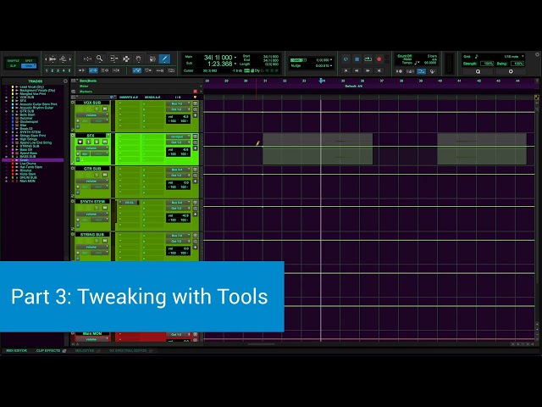Open Grid value dropdown arrow

pos(331,60)
